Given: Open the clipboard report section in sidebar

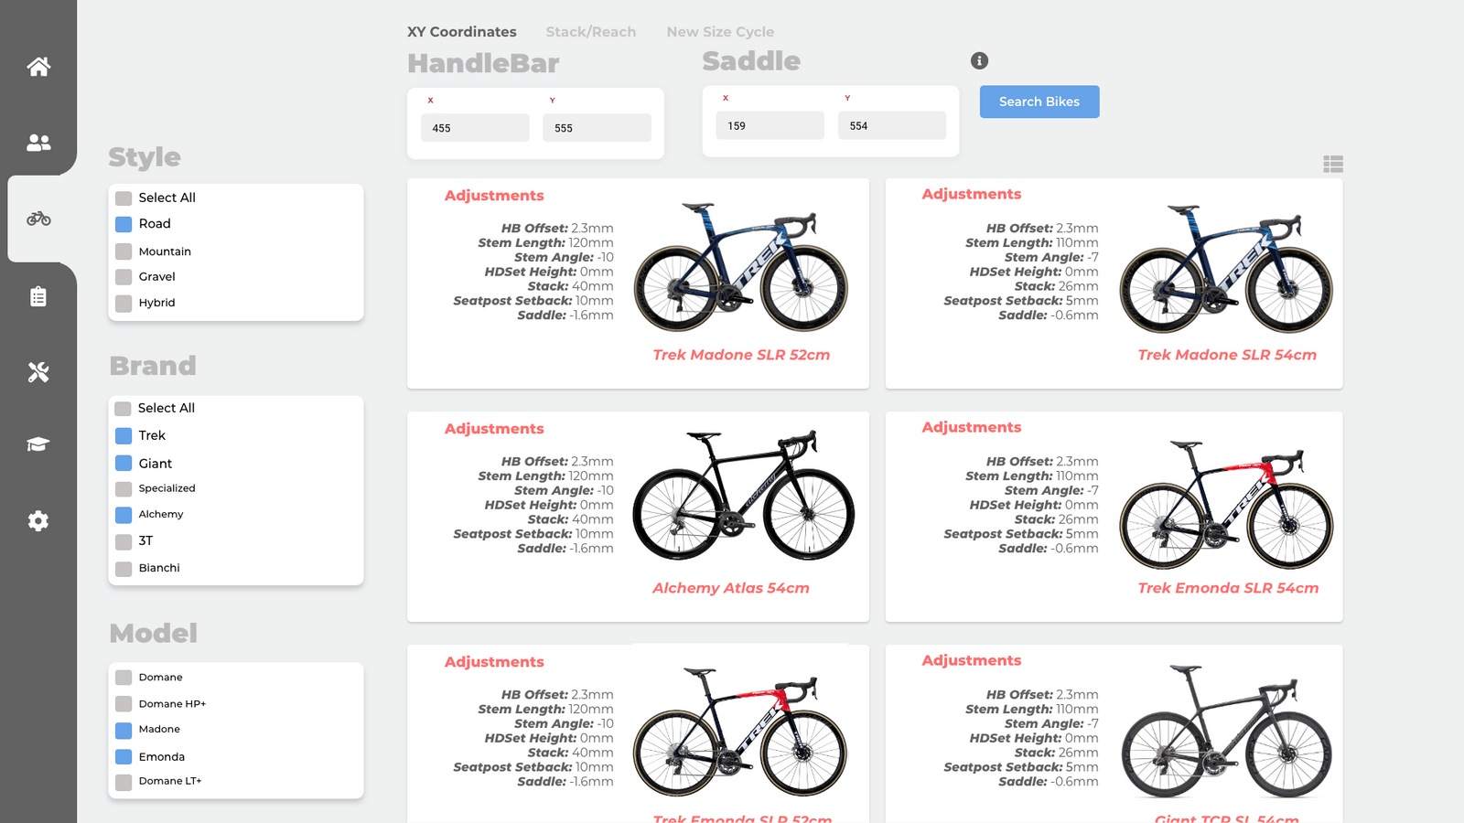Looking at the screenshot, I should click(x=38, y=295).
